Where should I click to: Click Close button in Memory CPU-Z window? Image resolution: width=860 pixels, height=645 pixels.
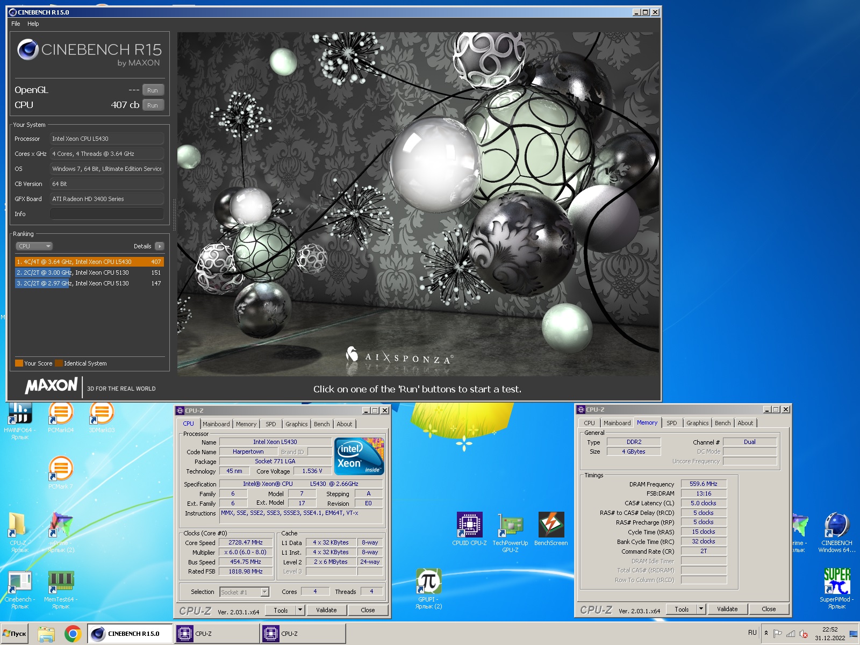tap(769, 609)
